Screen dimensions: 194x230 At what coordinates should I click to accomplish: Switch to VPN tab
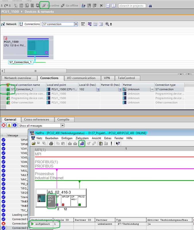click(x=107, y=78)
